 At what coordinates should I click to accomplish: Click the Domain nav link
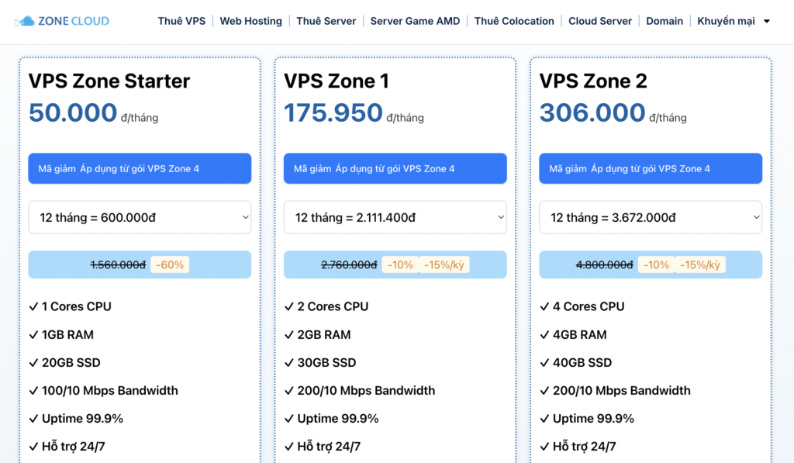click(x=665, y=21)
